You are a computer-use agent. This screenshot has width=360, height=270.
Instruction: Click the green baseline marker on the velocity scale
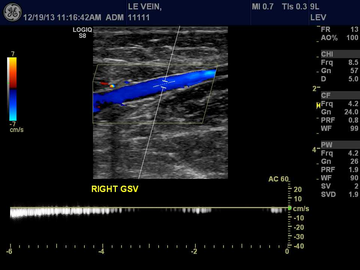click(x=289, y=208)
